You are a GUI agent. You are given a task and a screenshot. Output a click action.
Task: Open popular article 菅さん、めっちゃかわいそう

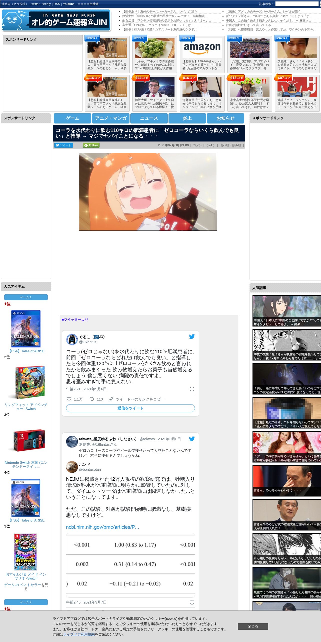287,481
